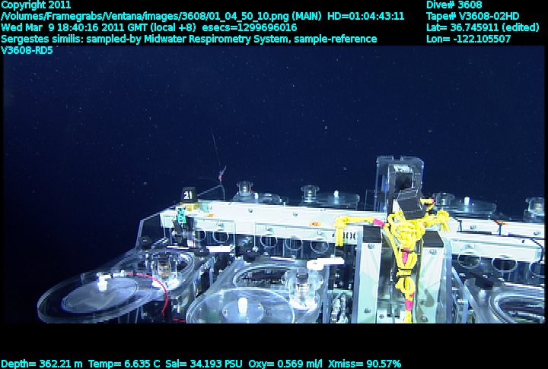Click the 'Sergestes similis' species annotation
Image resolution: width=548 pixels, height=369 pixels.
click(x=43, y=39)
